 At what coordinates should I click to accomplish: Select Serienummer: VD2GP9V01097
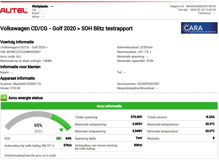point(138,84)
